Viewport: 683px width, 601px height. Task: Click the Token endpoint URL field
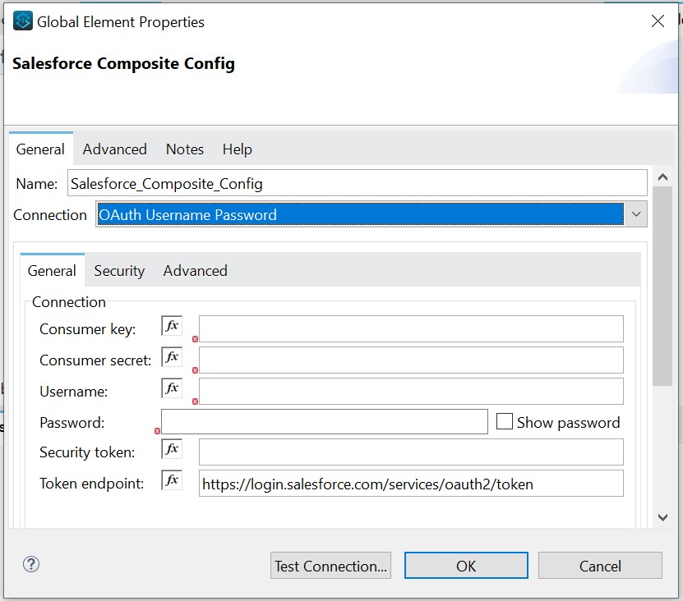point(411,483)
